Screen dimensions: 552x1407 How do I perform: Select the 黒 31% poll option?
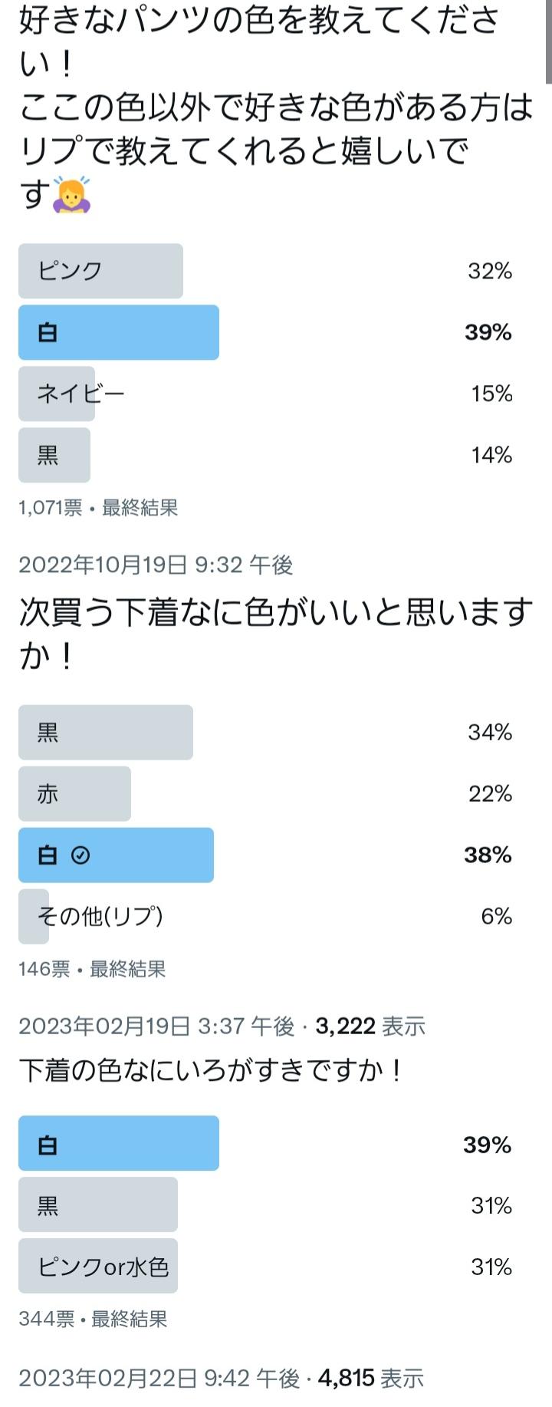265,1204
